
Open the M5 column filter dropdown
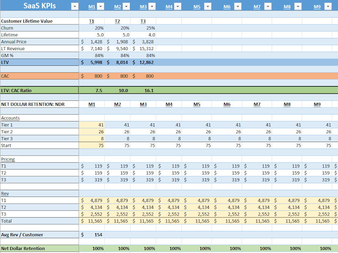[x=207, y=6]
